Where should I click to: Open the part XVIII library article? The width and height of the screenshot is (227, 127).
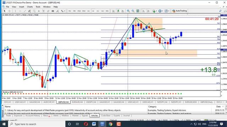64,110
